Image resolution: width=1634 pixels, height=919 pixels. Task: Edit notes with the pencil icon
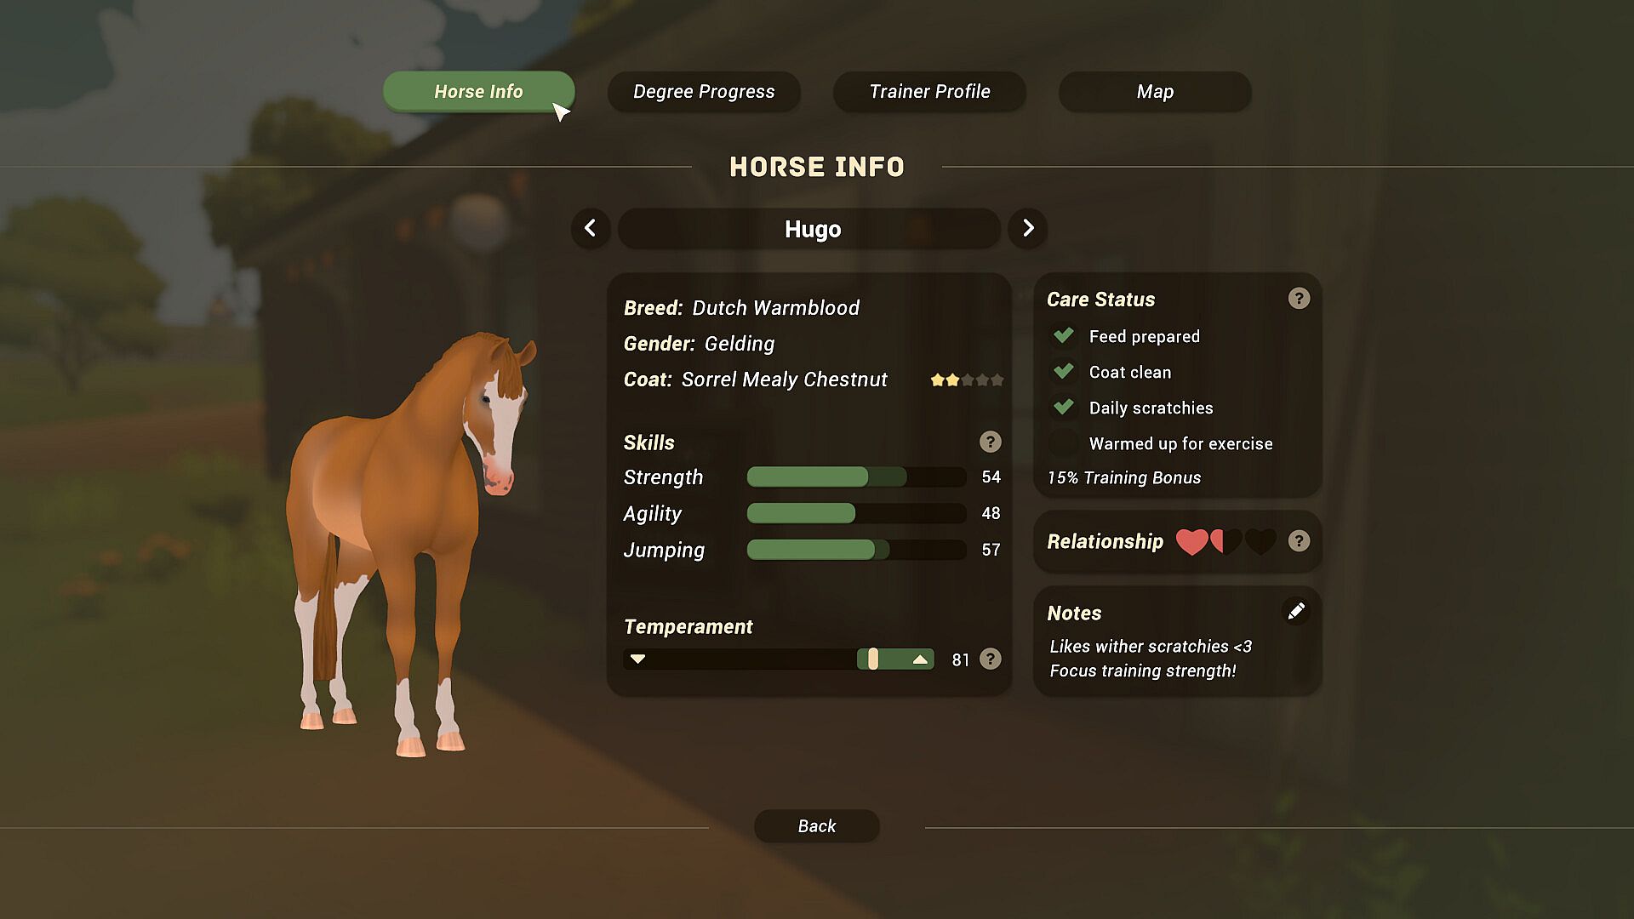point(1296,611)
